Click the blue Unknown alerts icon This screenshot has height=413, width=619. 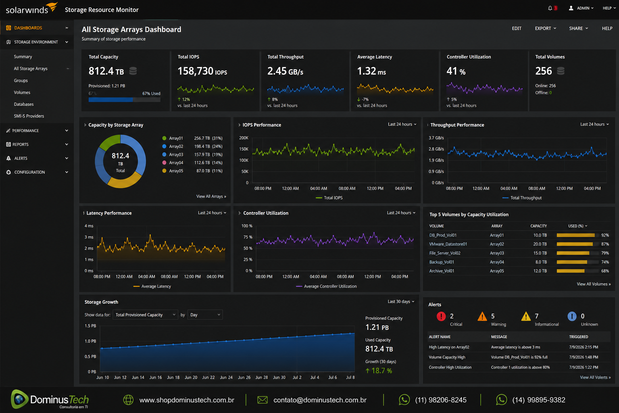pos(572,317)
